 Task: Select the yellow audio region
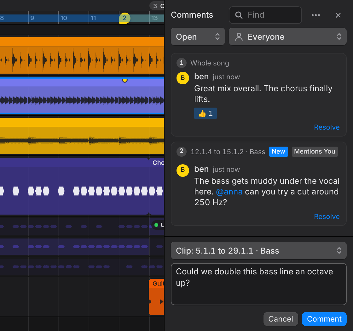(x=82, y=136)
